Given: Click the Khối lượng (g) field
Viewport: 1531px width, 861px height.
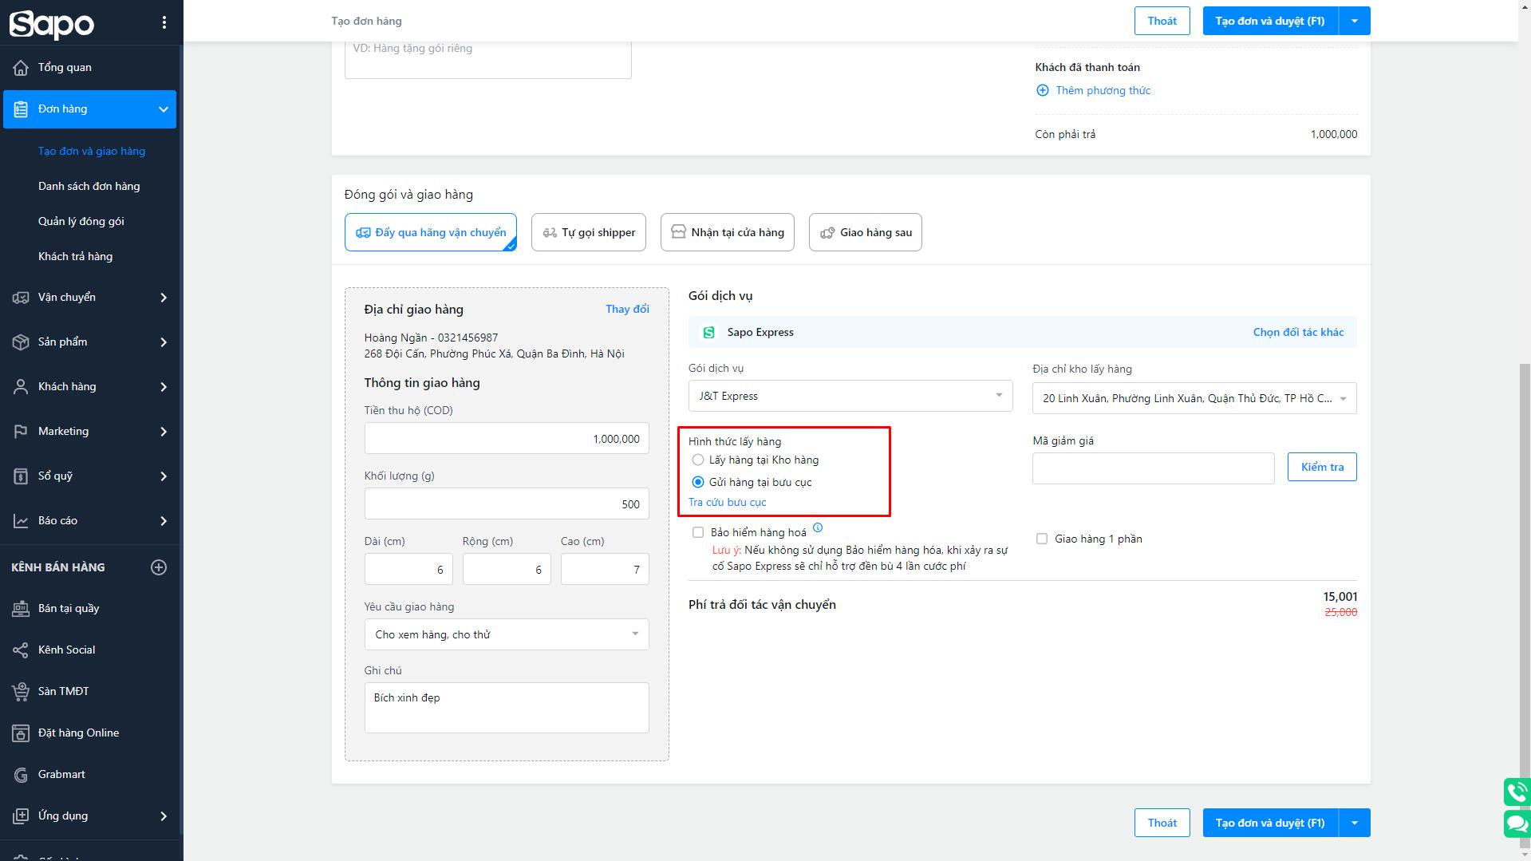Looking at the screenshot, I should [x=507, y=504].
